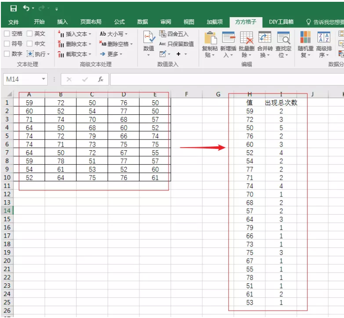Click the Undo arrow icon
Image resolution: width=344 pixels, height=318 pixels.
[27, 9]
